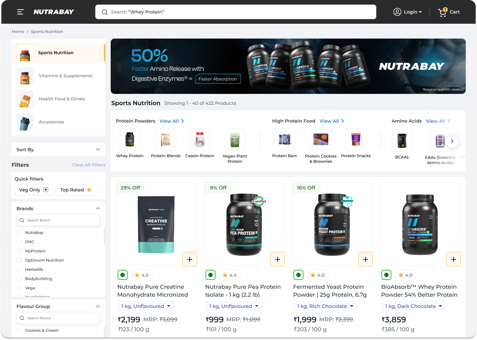Open the Casein Protein category icon
Image resolution: width=477 pixels, height=340 pixels.
(200, 139)
